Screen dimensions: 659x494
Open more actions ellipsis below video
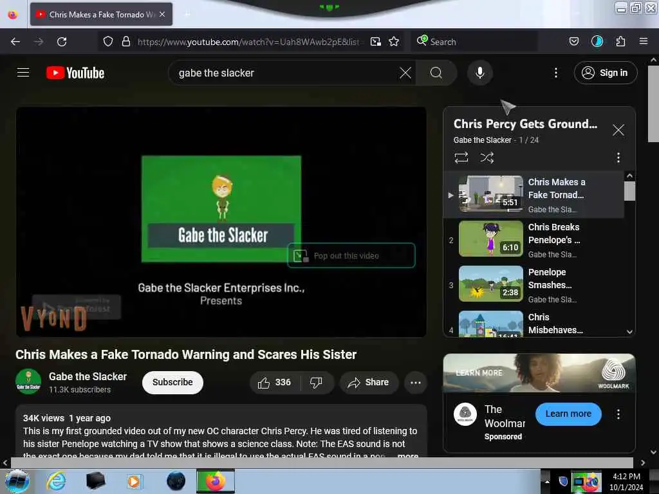click(415, 383)
